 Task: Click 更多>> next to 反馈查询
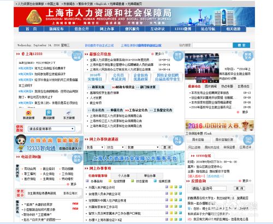[247, 181]
